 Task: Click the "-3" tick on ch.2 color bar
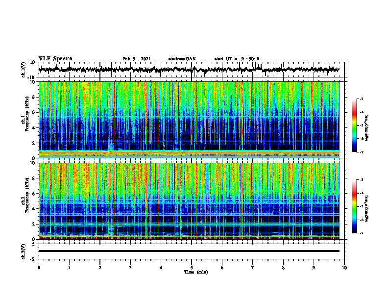coord(361,180)
